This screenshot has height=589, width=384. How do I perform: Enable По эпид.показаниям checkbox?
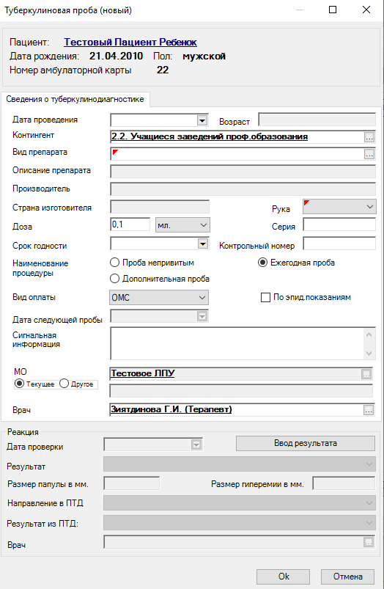[x=265, y=298]
